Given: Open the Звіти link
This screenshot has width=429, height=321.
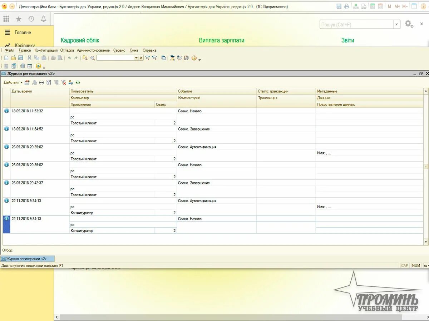Looking at the screenshot, I should pos(348,40).
